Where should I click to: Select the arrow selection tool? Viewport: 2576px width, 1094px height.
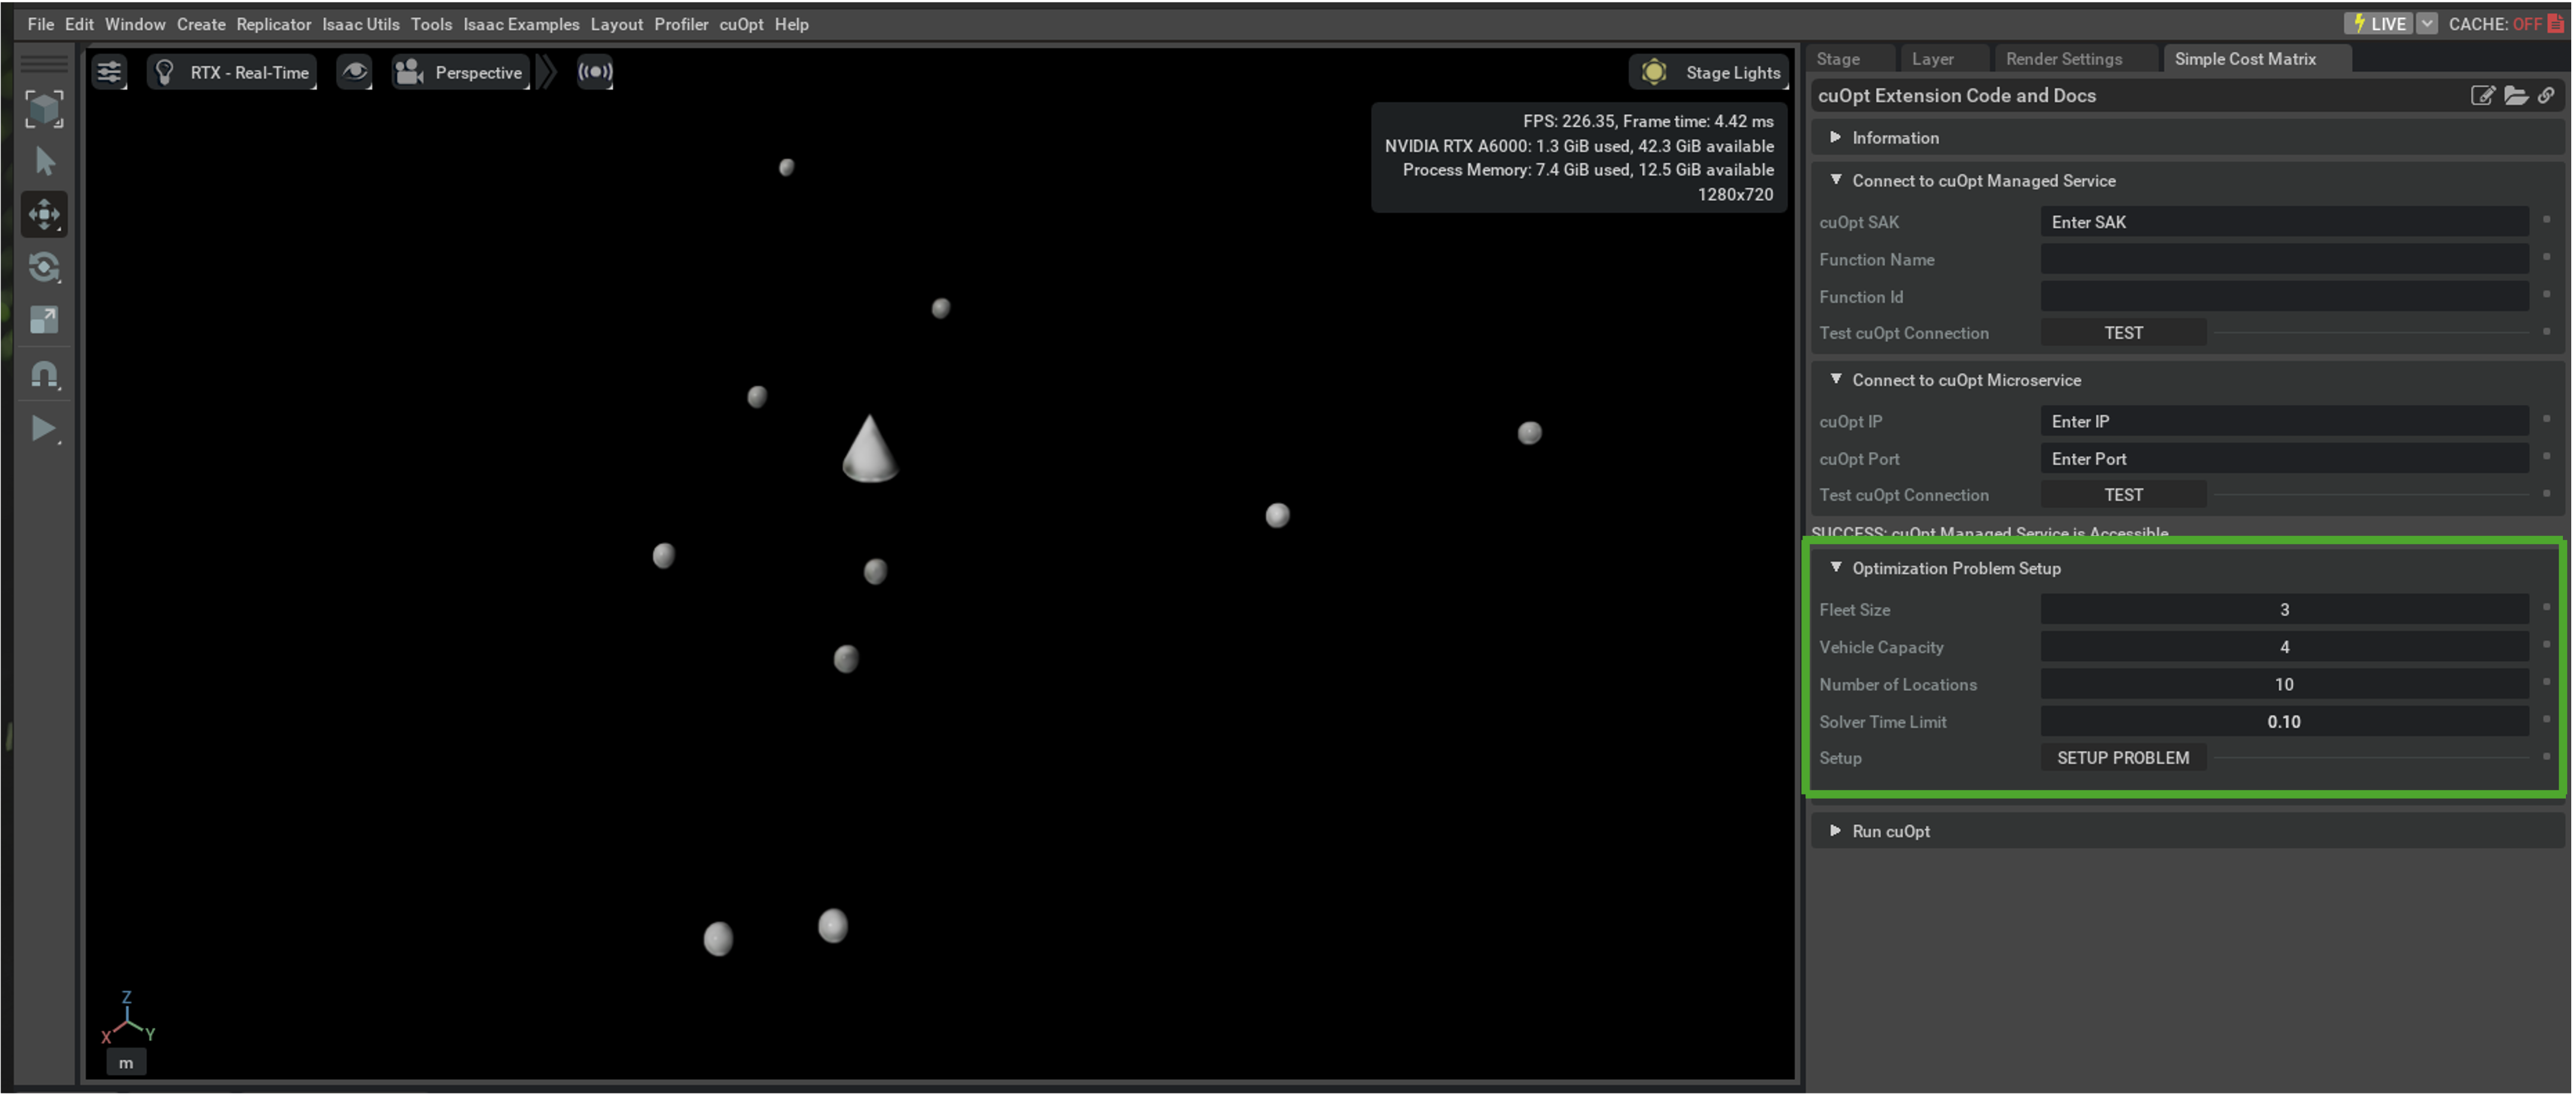pos(44,161)
